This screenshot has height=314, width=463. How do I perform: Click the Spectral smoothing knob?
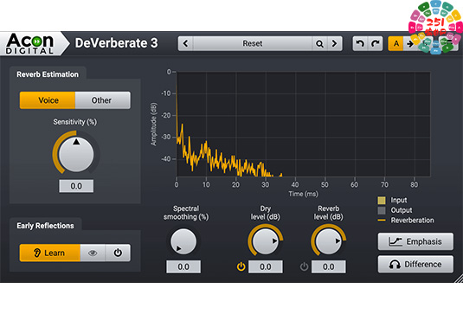pos(183,241)
